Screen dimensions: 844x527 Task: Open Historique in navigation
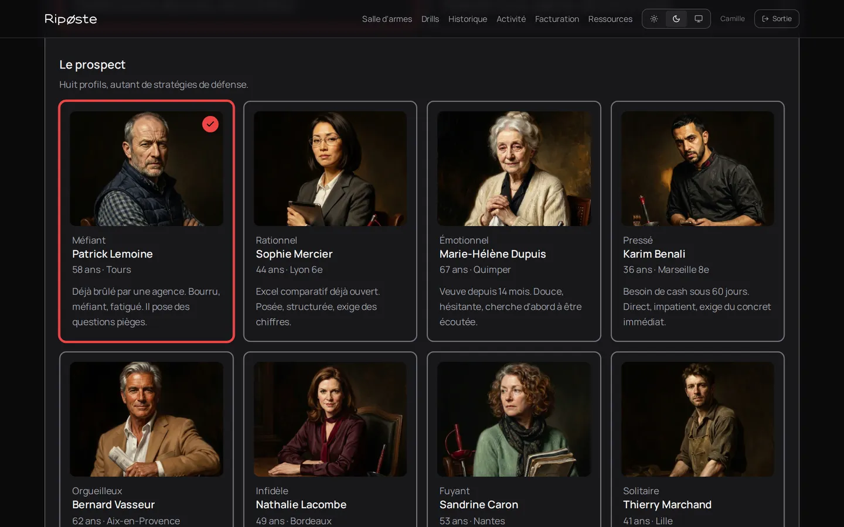pos(468,19)
